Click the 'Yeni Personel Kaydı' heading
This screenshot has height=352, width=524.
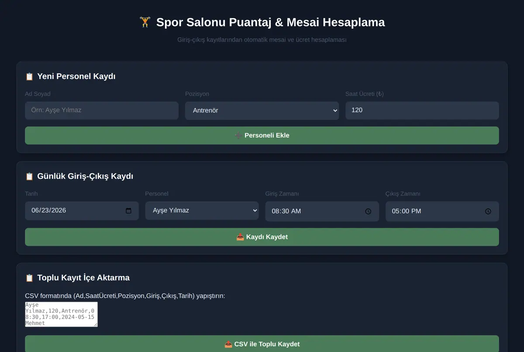point(76,76)
